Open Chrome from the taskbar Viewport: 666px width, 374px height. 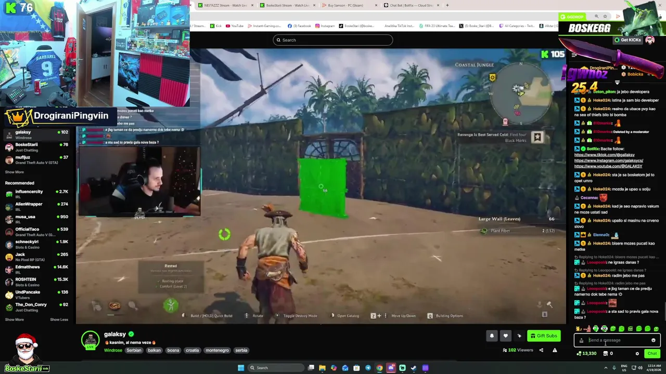coord(379,368)
